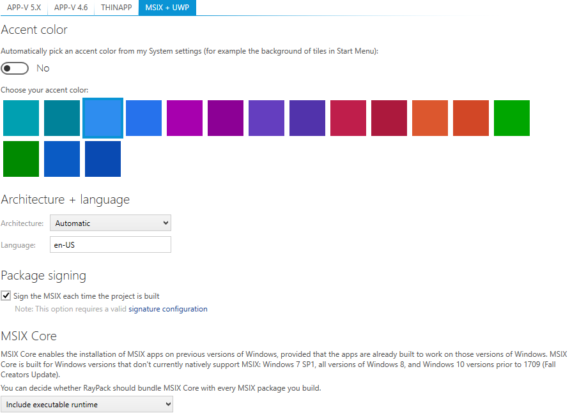The height and width of the screenshot is (413, 570).
Task: Open the signature configuration link
Action: click(x=167, y=309)
